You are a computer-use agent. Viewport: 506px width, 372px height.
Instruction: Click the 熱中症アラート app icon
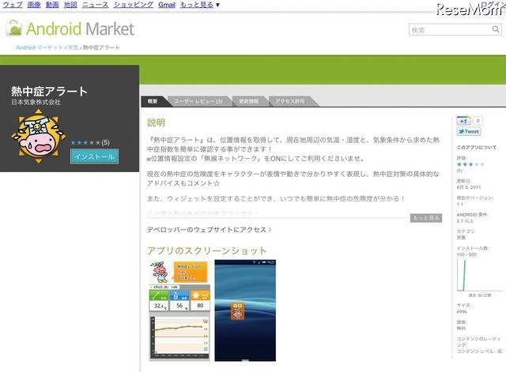pyautogui.click(x=39, y=137)
